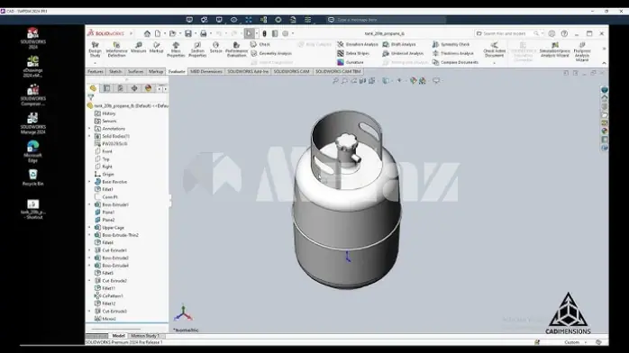Click the Edit Appearance icon in the viewport toolbar
The width and height of the screenshot is (629, 353).
pos(414,80)
